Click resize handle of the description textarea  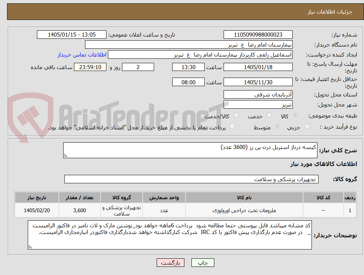(x=65, y=156)
